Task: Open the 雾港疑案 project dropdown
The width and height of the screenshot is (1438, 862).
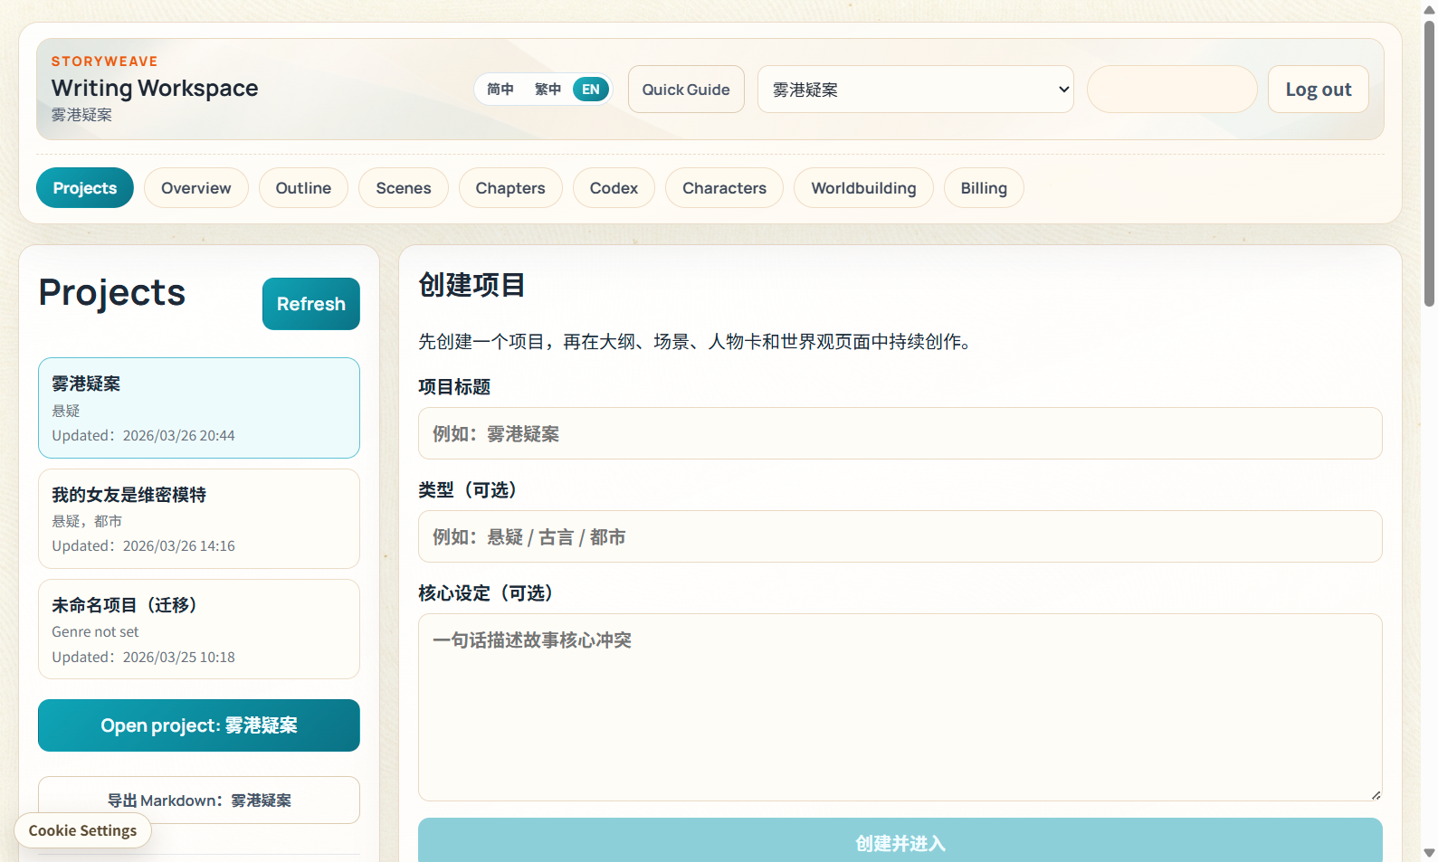Action: point(915,89)
